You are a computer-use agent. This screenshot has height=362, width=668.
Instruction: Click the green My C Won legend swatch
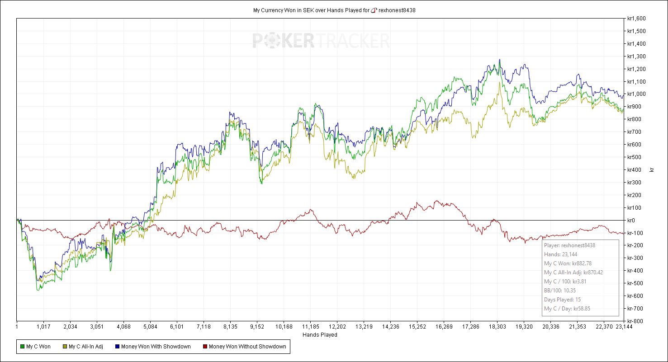[22, 347]
